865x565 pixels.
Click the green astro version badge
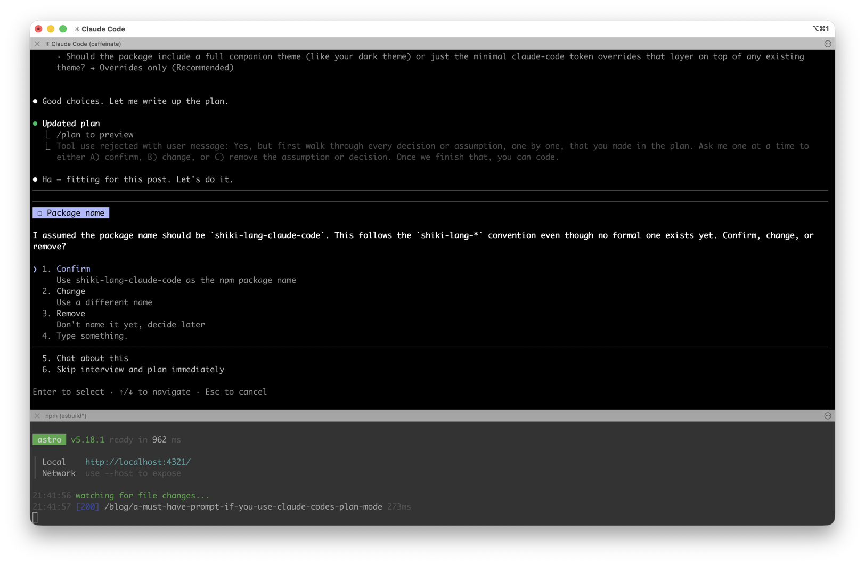click(x=50, y=440)
